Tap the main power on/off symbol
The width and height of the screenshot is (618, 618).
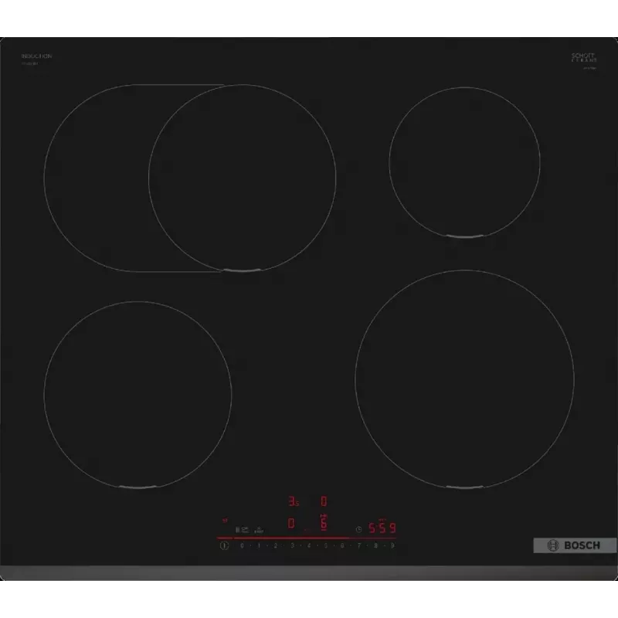click(x=224, y=545)
